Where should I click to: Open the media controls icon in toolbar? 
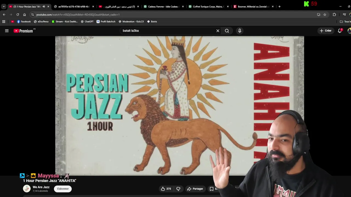344,15
